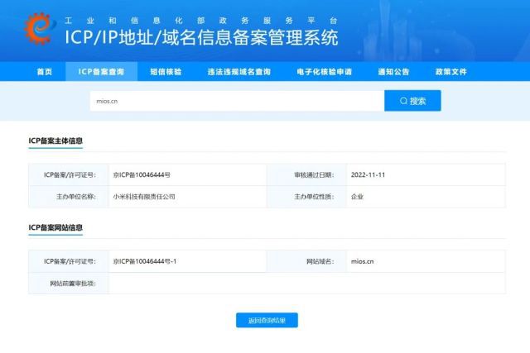This screenshot has height=353, width=530.
Task: Open the 短信核验 tab
Action: point(166,72)
